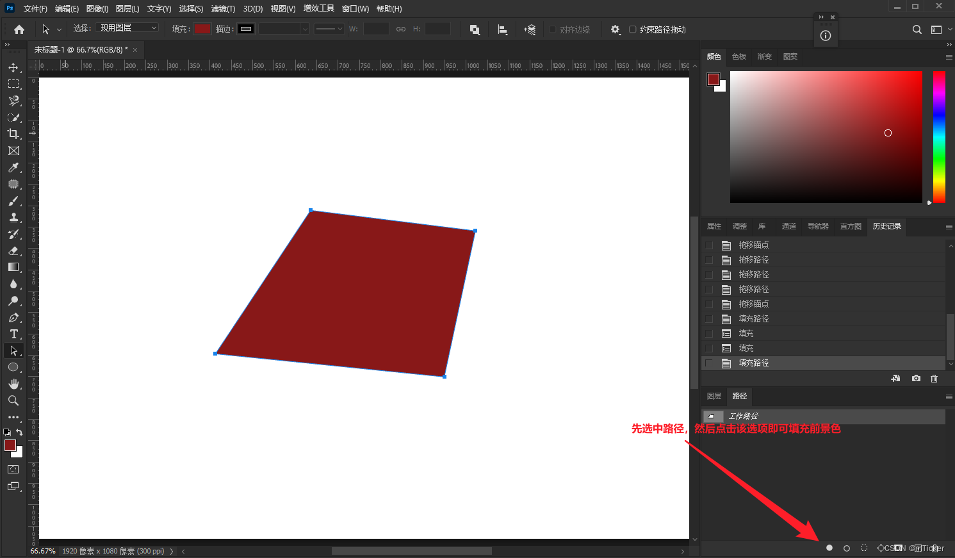Toggle the disabled align edges checkbox
Screen dimensions: 955x558
coord(552,29)
